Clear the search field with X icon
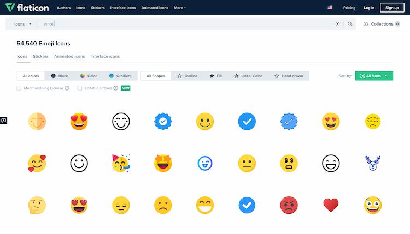 pyautogui.click(x=337, y=24)
